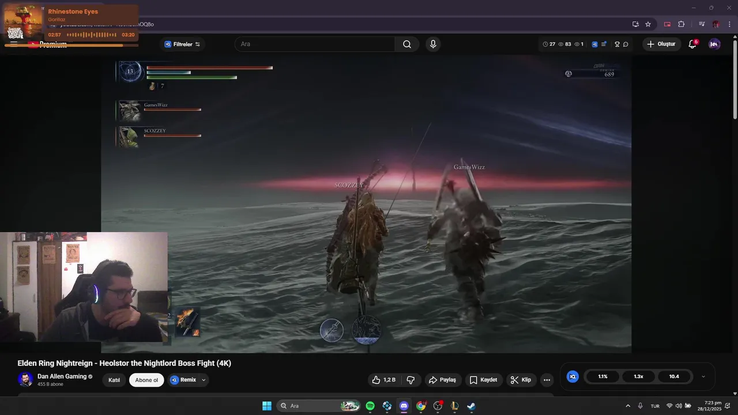Open Dan Allen Gaming channel link
738x415 pixels.
[x=62, y=376]
